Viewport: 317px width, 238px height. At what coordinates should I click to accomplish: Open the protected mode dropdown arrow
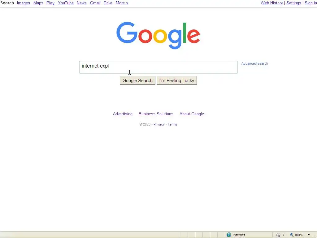283,235
